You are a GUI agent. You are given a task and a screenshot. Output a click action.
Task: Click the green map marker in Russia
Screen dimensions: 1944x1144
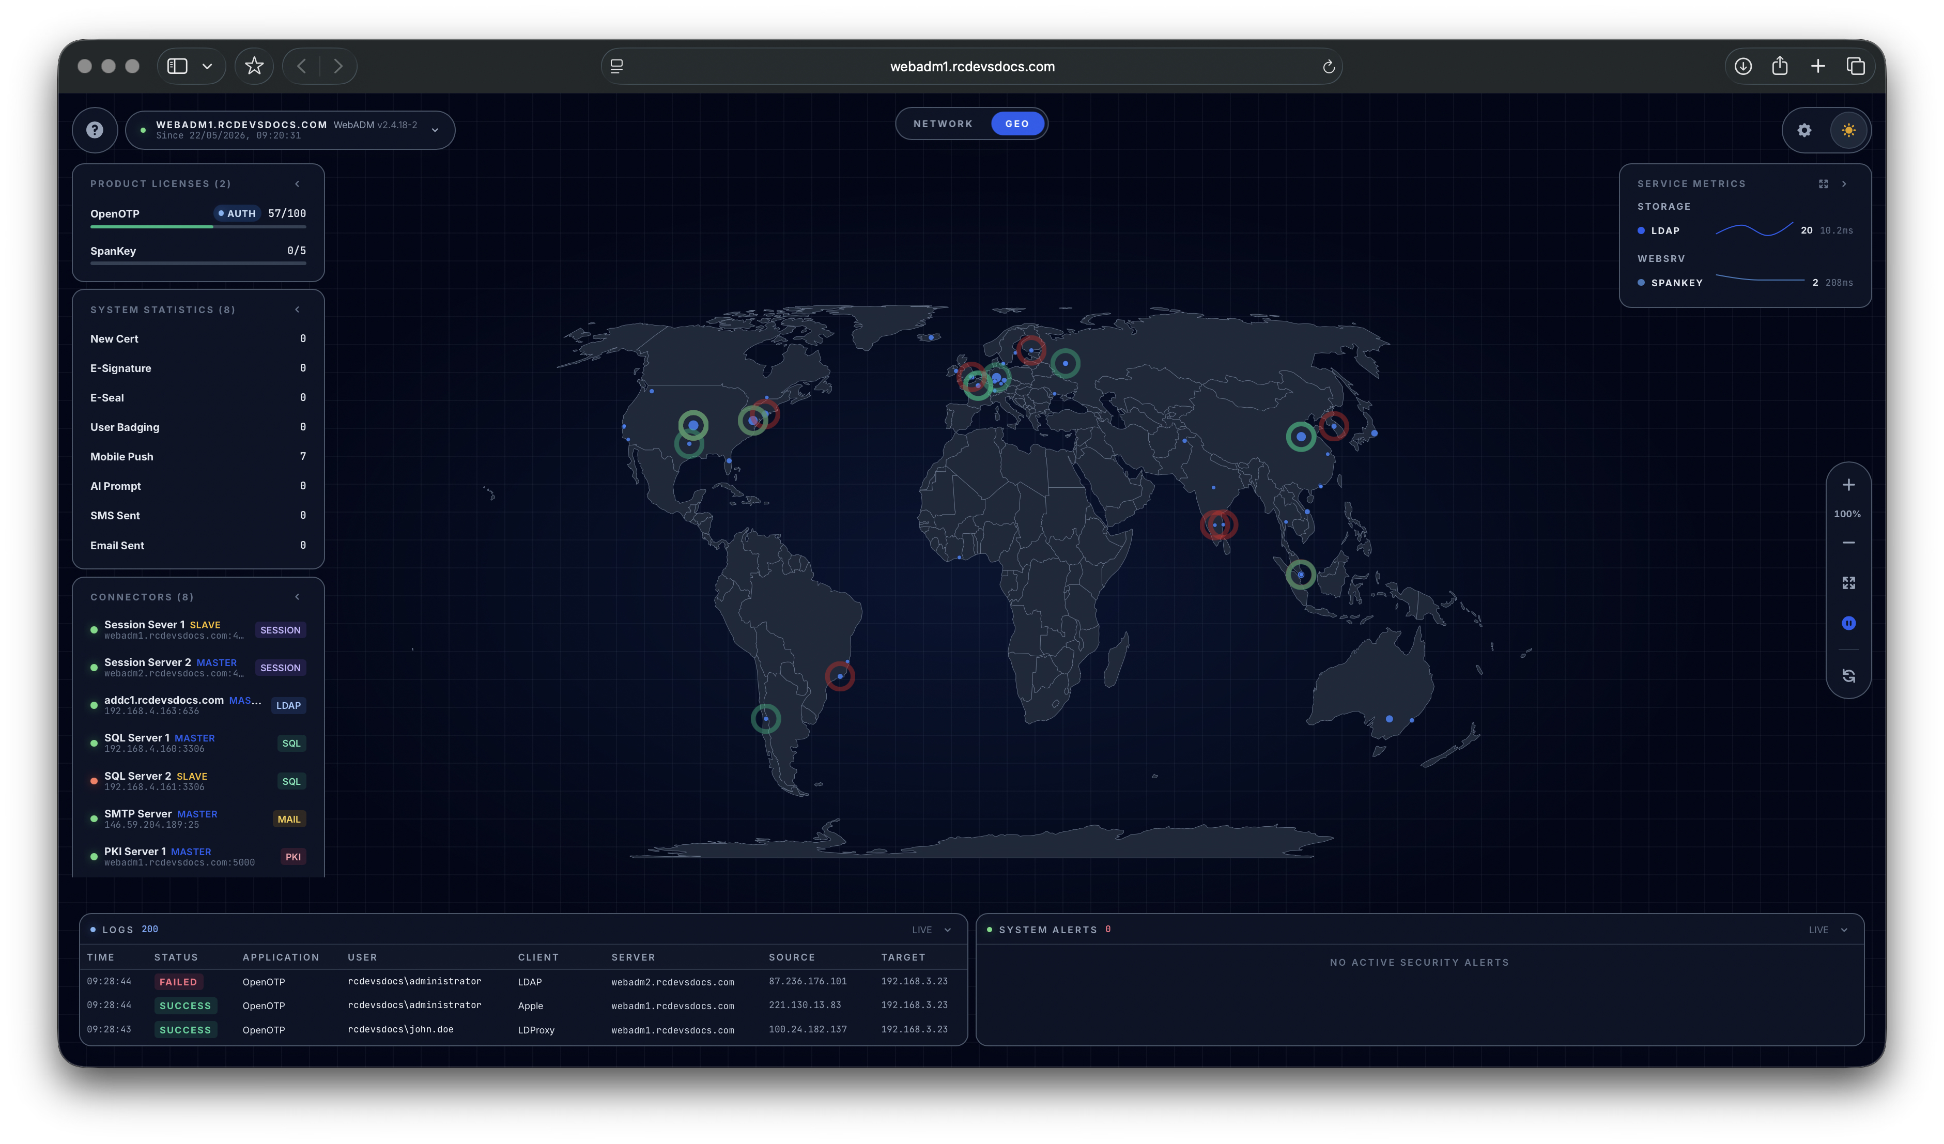[1064, 363]
